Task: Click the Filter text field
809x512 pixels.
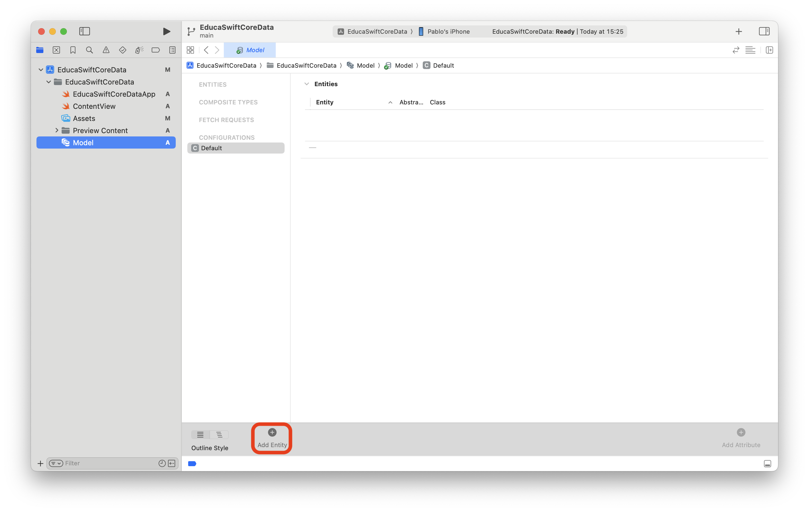Action: [x=110, y=463]
